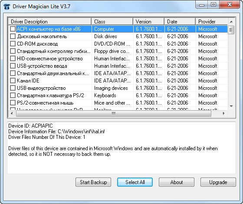Image resolution: width=243 pixels, height=204 pixels.
Task: Click the Device ID: ACPIAPIC text line
Action: tap(30, 126)
